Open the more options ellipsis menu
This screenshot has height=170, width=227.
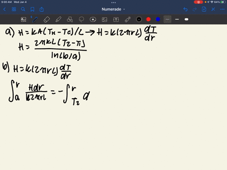point(222,9)
